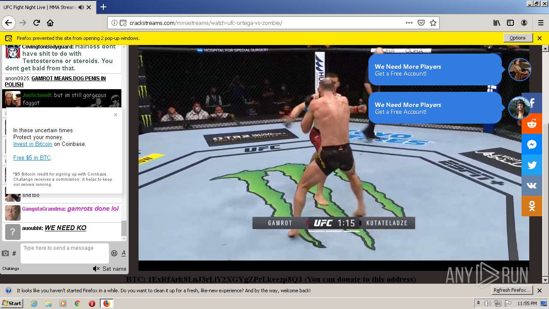Bookmark this page with the star icon
Image resolution: width=549 pixels, height=309 pixels.
[433, 23]
